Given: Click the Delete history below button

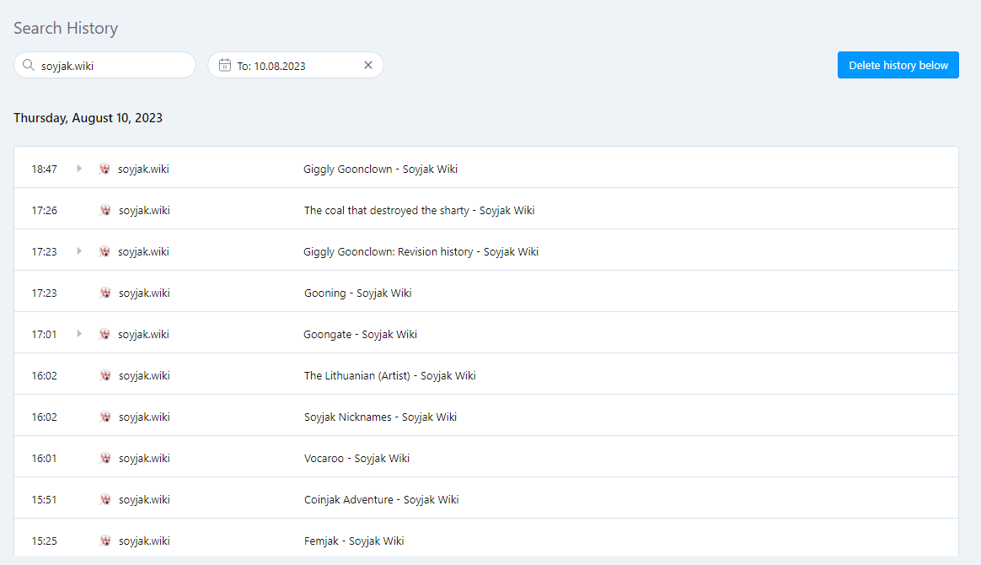Looking at the screenshot, I should [898, 65].
